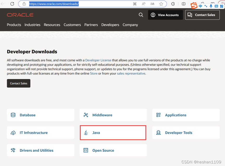This screenshot has height=166, width=225.
Task: Click the View Accounts button
Action: pos(165,15)
